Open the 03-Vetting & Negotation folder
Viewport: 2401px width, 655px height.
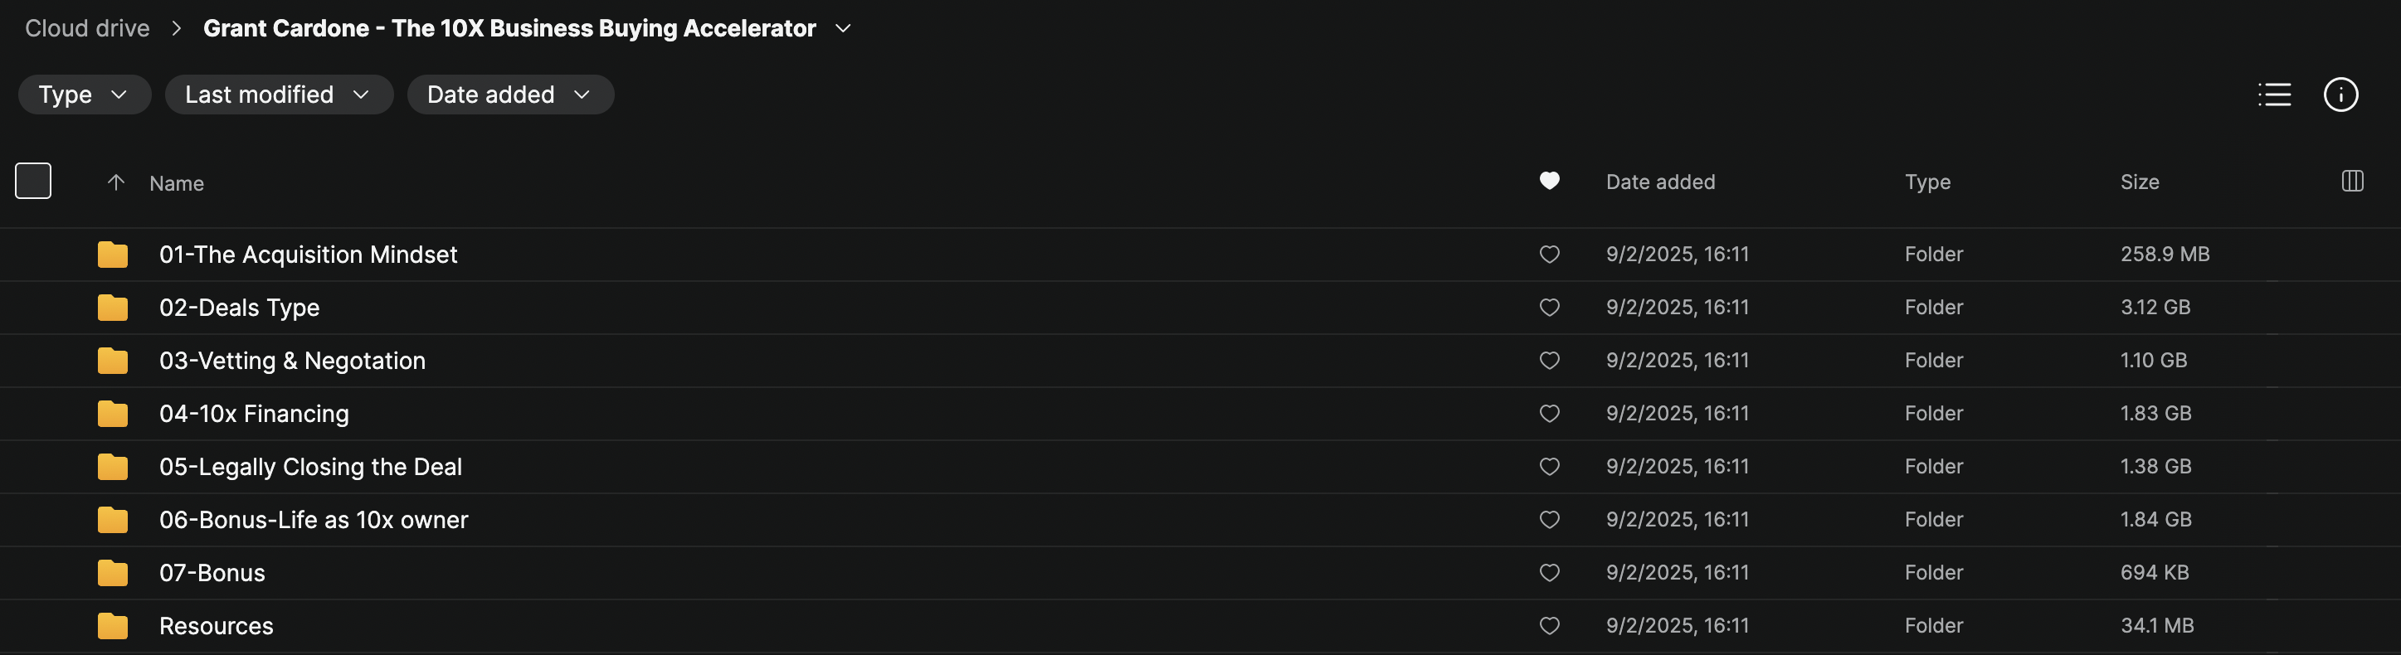[292, 361]
